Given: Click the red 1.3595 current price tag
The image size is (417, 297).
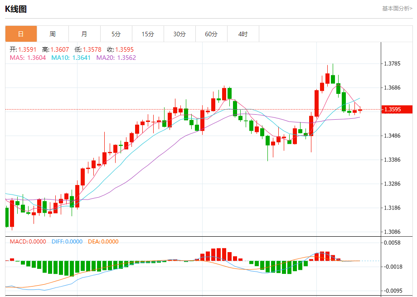Looking at the screenshot, I should [x=397, y=109].
